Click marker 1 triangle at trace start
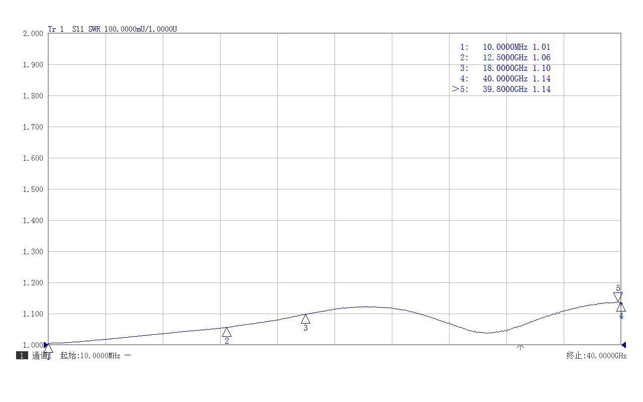This screenshot has width=643, height=402. tap(48, 348)
